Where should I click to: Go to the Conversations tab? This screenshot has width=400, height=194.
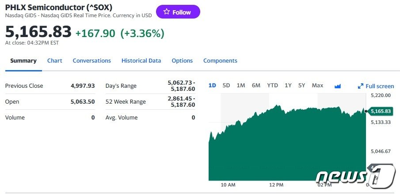coord(91,61)
